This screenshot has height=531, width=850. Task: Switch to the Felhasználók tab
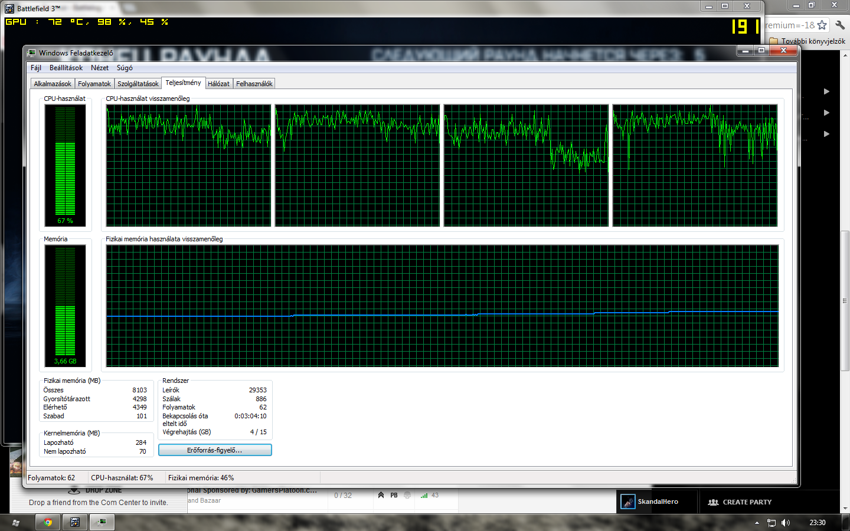254,84
